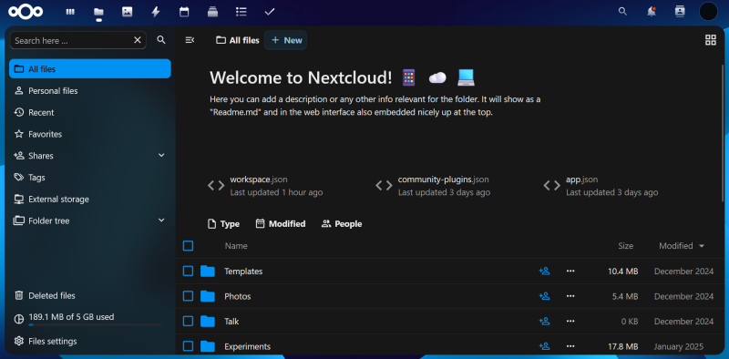Check the Templates folder checkbox

coord(188,272)
